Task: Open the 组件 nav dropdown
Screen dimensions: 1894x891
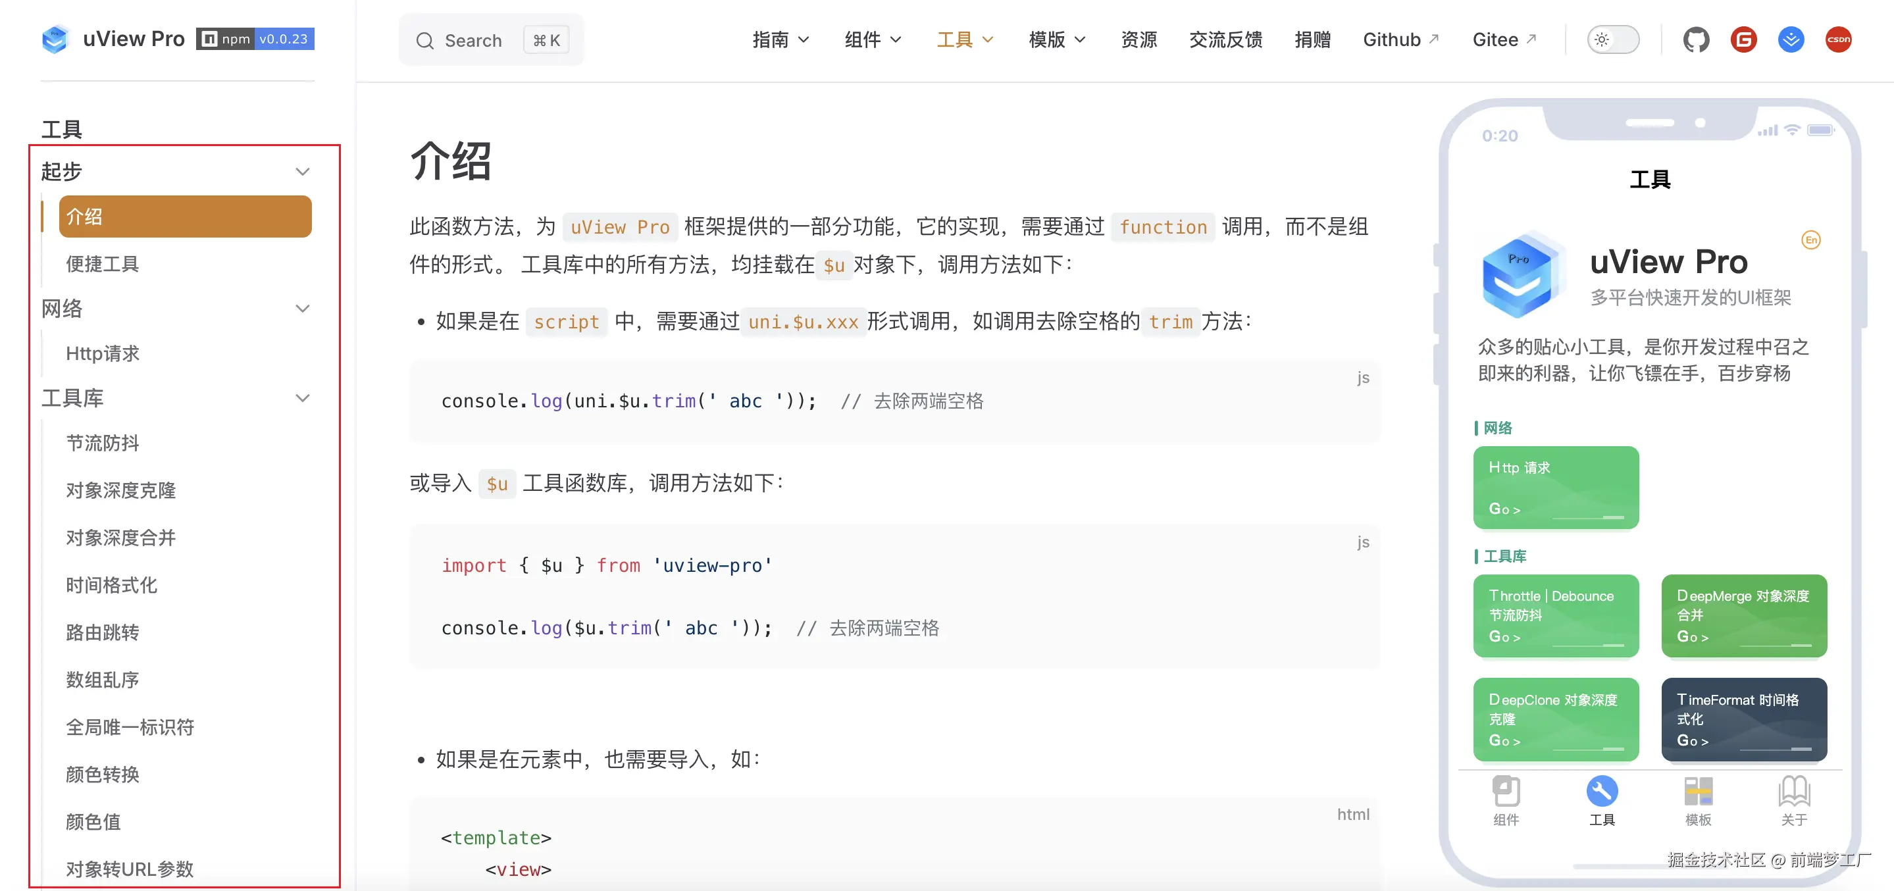Action: 872,39
